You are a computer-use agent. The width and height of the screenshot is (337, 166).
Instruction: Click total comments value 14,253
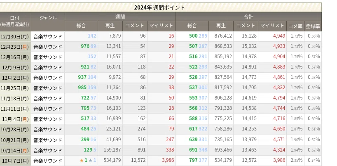(249, 129)
